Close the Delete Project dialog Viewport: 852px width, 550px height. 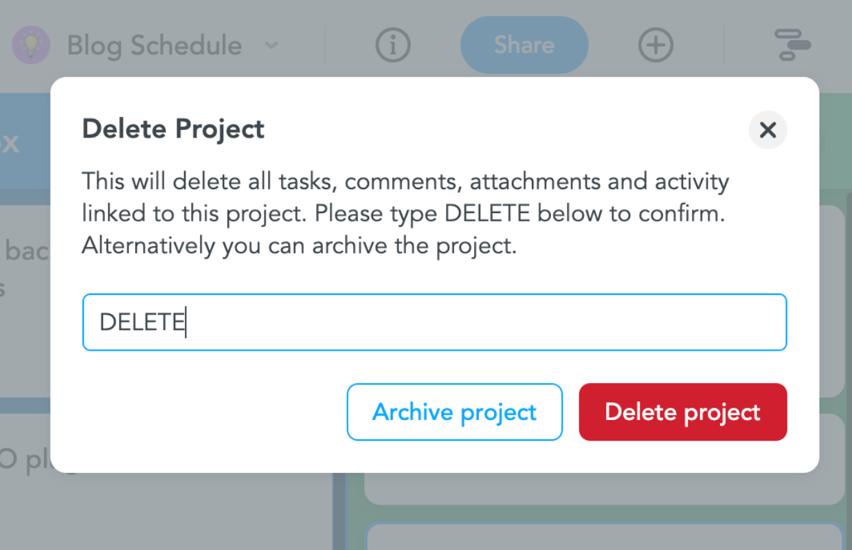coord(767,129)
